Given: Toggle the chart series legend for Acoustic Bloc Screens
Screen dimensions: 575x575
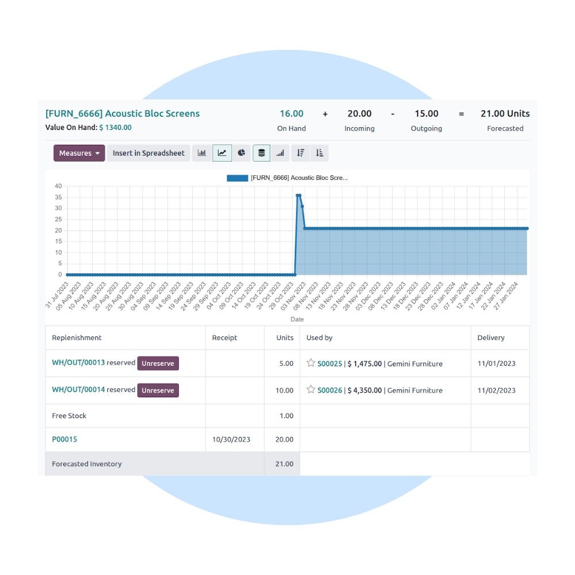Looking at the screenshot, I should [x=287, y=178].
